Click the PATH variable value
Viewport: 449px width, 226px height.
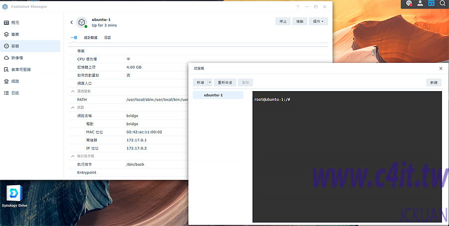tap(157, 100)
